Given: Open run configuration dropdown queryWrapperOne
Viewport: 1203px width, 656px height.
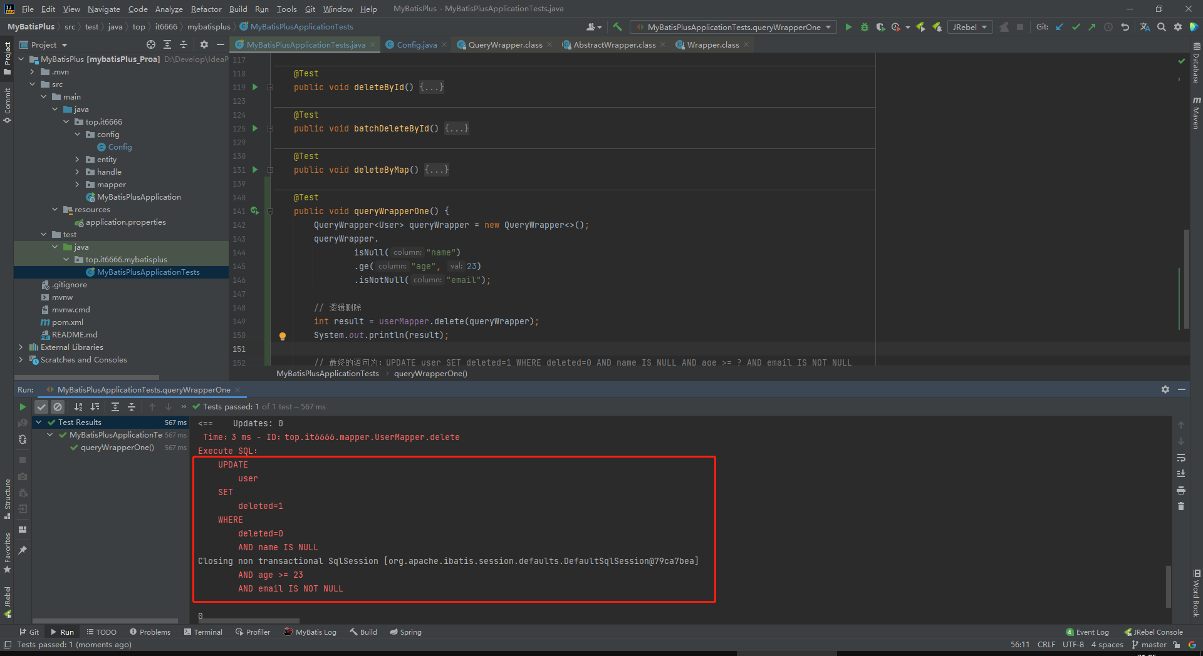Looking at the screenshot, I should [733, 27].
